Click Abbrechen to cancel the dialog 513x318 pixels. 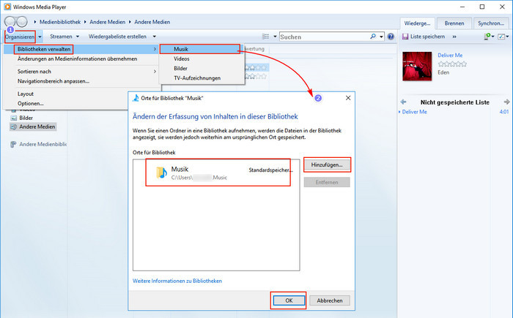click(330, 300)
